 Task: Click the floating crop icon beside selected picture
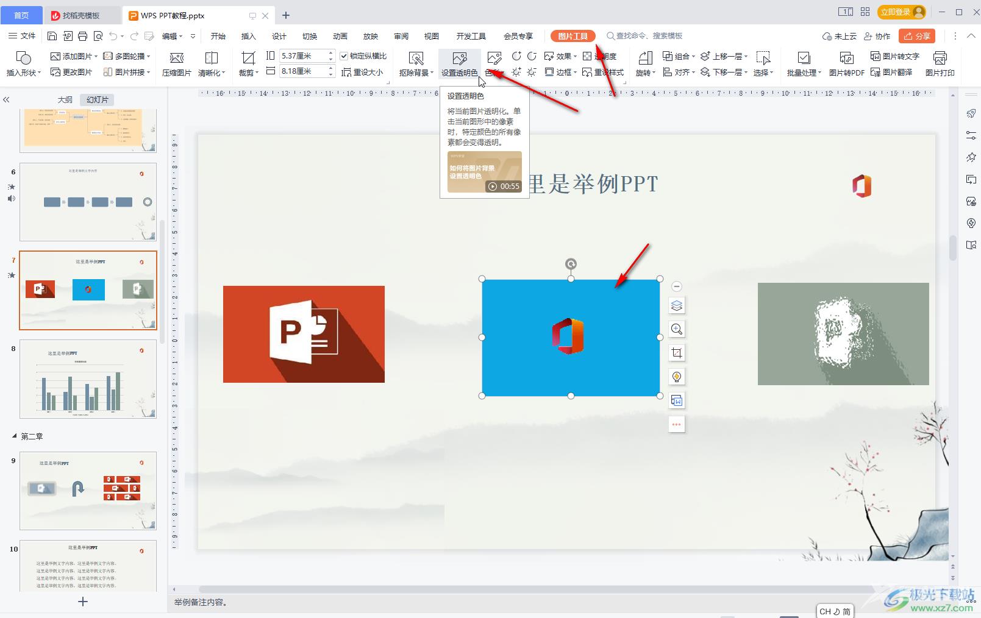[676, 353]
